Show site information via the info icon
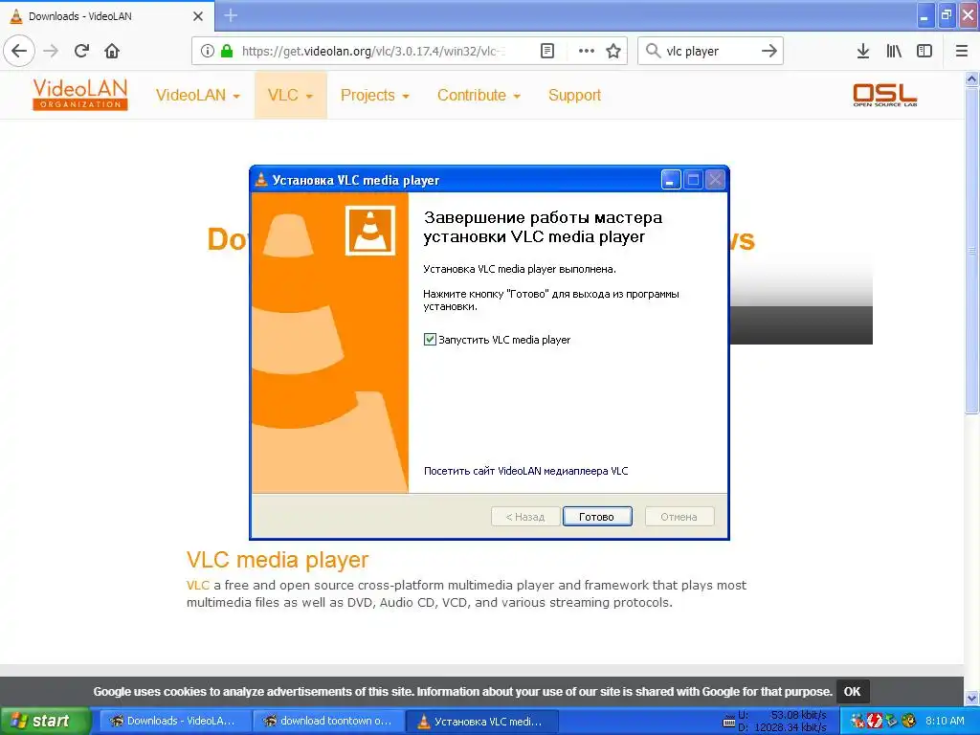The width and height of the screenshot is (980, 735). tap(208, 51)
